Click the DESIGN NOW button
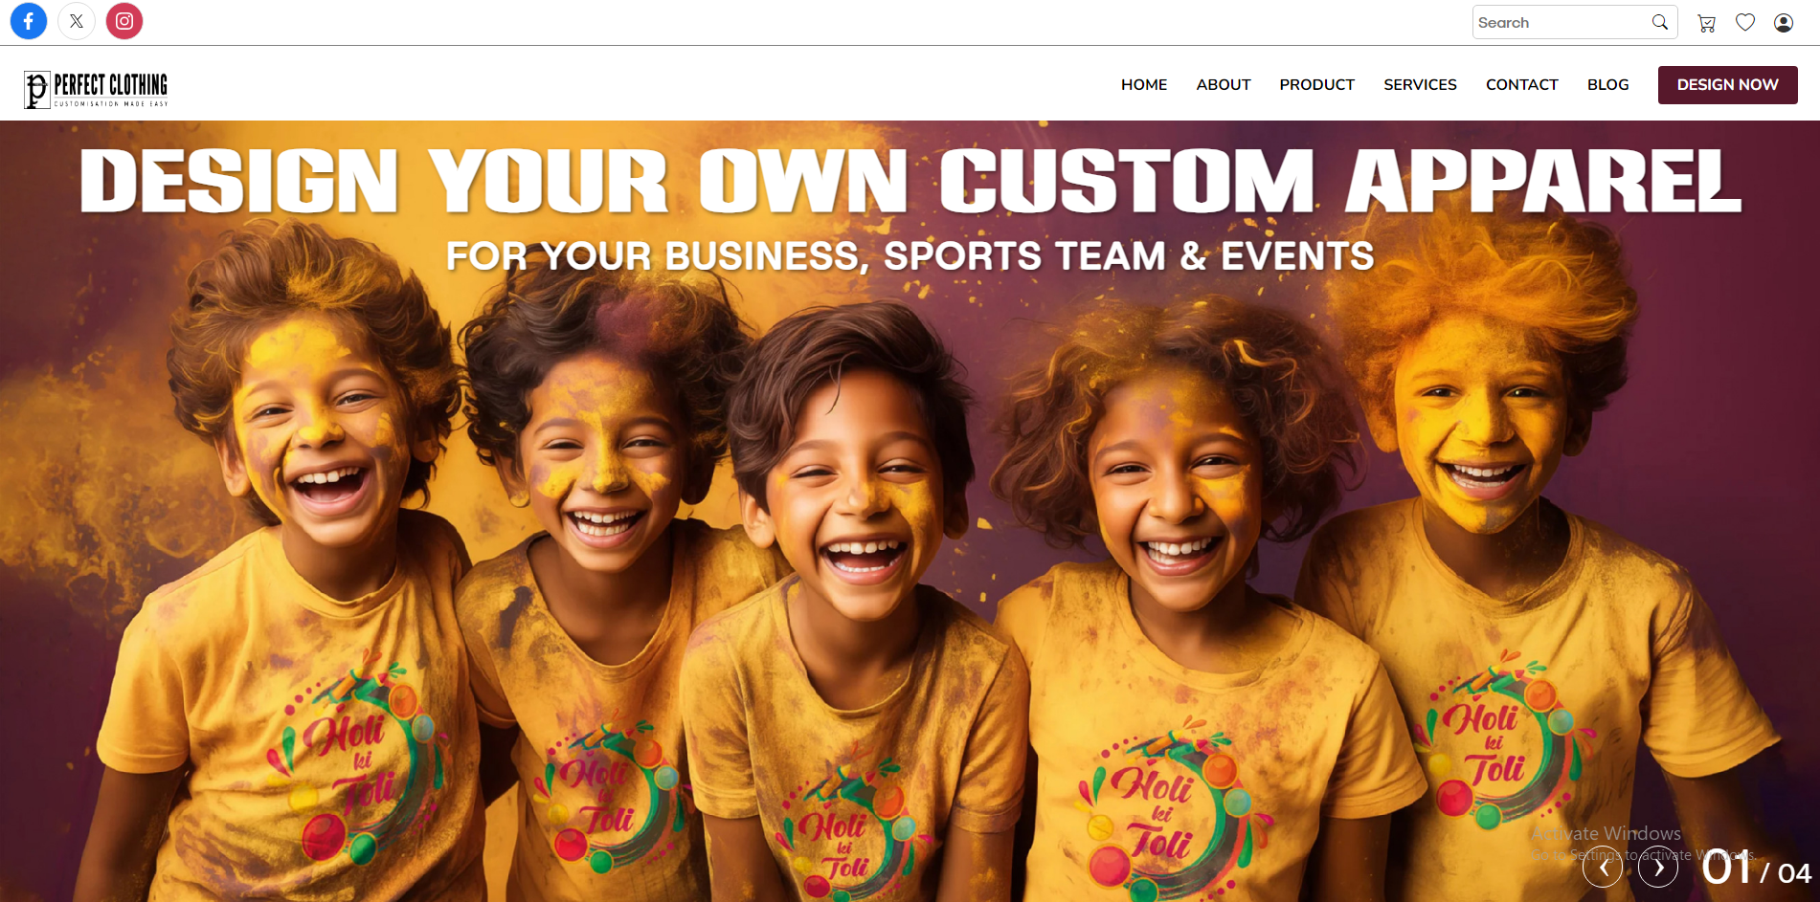 point(1728,85)
